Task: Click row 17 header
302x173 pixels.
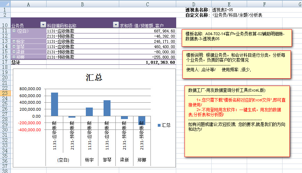Action: coord(5,62)
